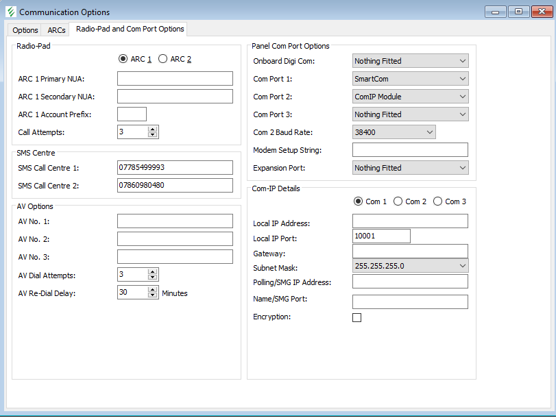Viewport: 556px width, 418px height.
Task: Click the Local IP Address field
Action: 410,221
